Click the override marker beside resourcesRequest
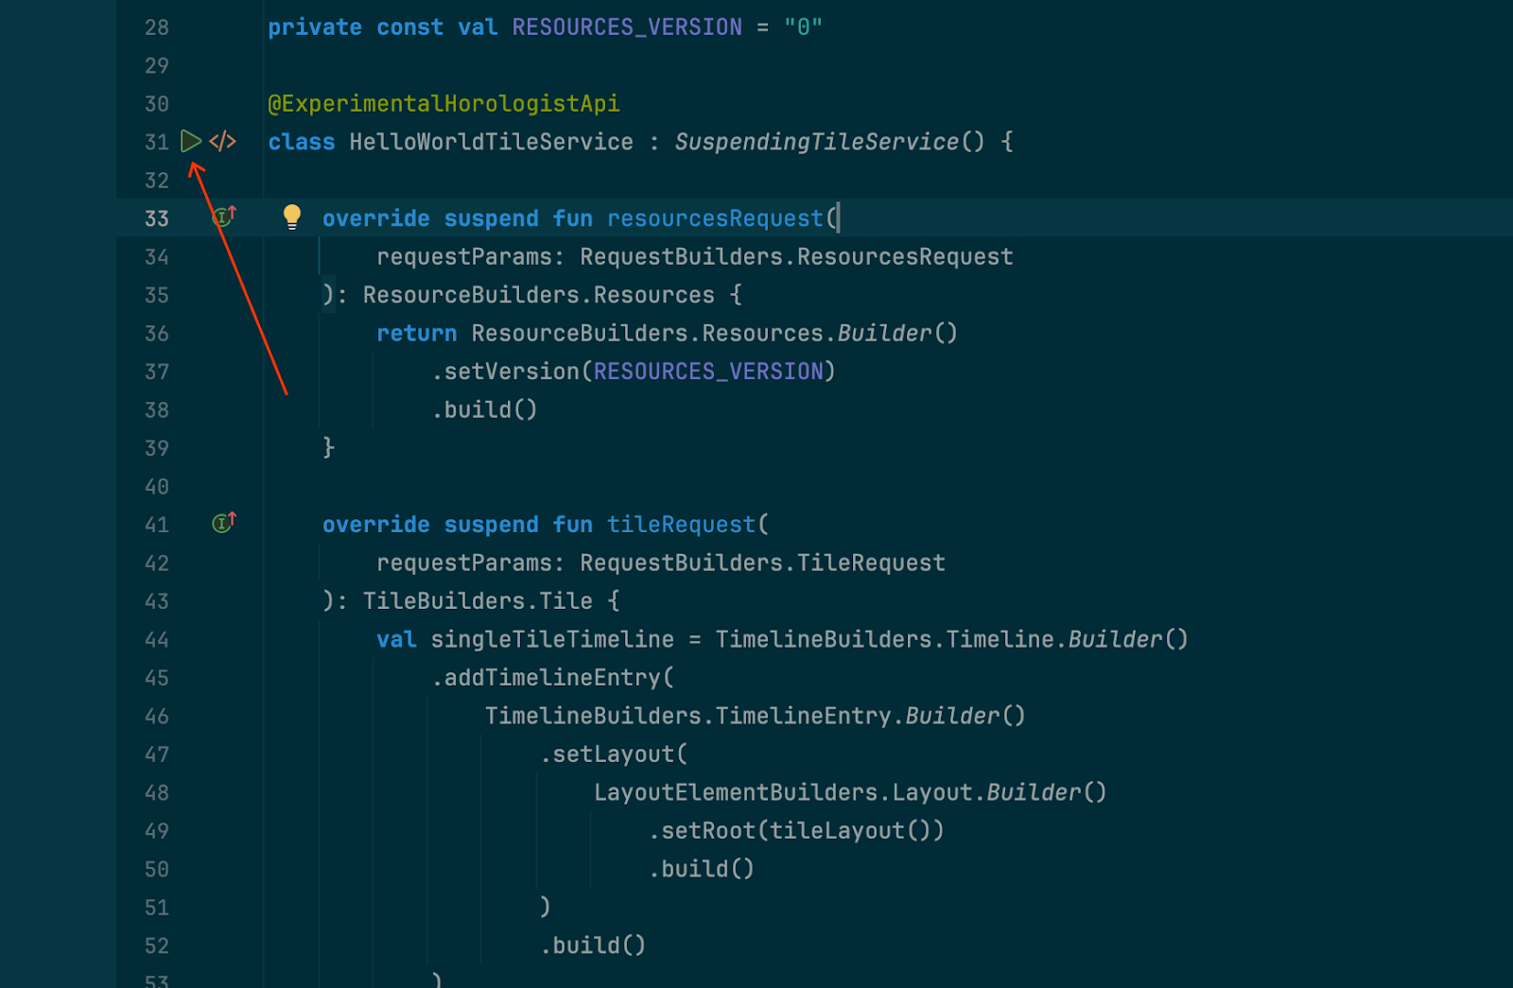1513x988 pixels. 223,217
